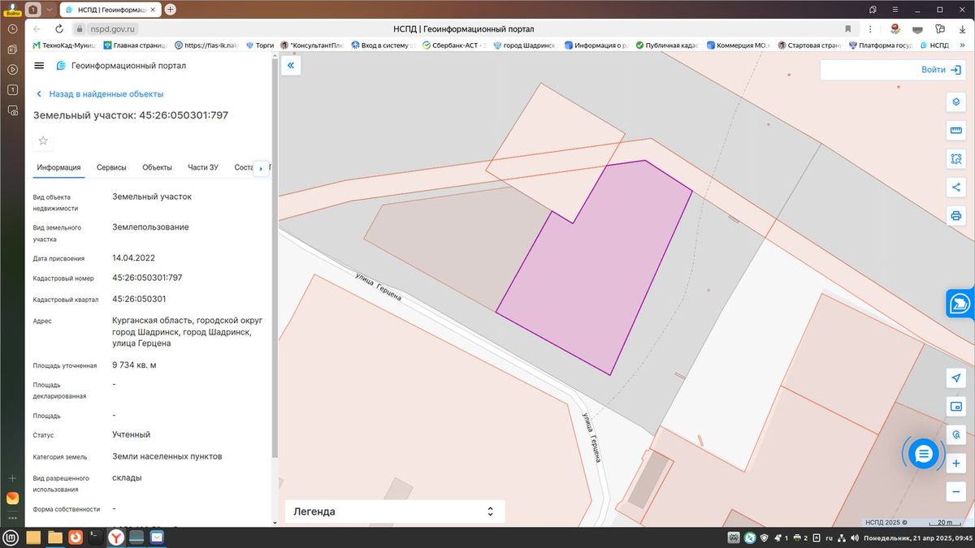This screenshot has height=548, width=975.
Task: Switch to the Объекты tab
Action: coord(157,167)
